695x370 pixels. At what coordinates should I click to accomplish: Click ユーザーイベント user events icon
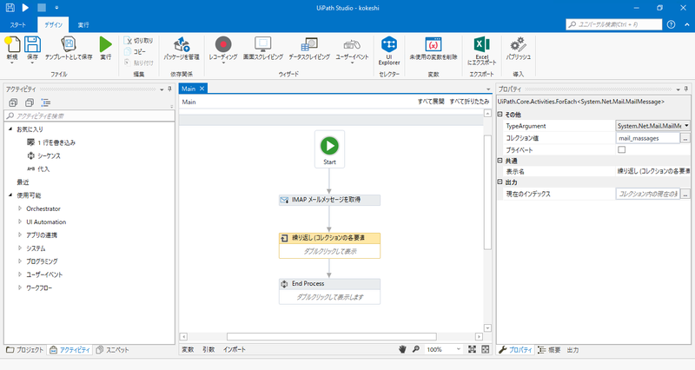click(x=352, y=45)
